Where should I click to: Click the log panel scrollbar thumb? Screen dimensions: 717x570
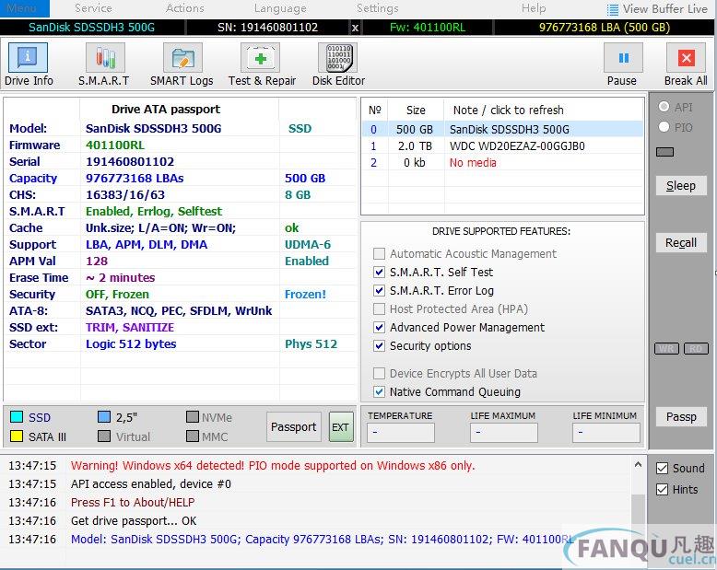pos(638,510)
